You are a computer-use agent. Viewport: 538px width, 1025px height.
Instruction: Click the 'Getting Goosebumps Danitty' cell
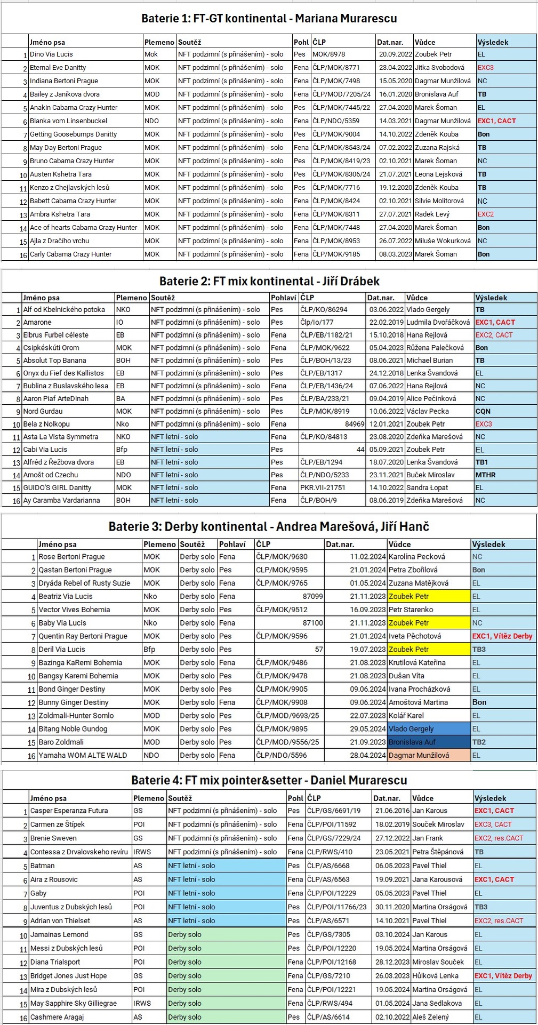point(85,134)
